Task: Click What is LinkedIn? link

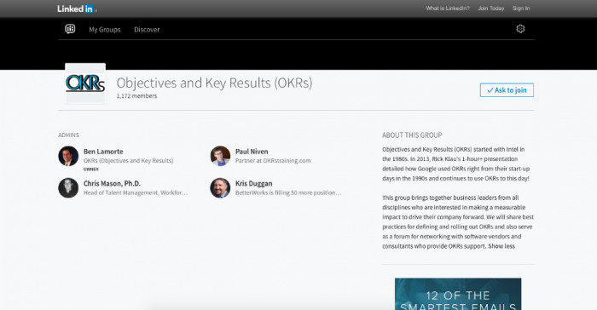Action: [448, 9]
